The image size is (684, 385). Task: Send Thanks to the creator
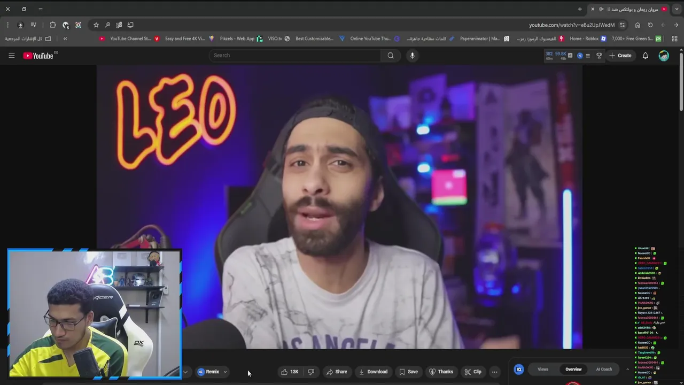tap(441, 372)
